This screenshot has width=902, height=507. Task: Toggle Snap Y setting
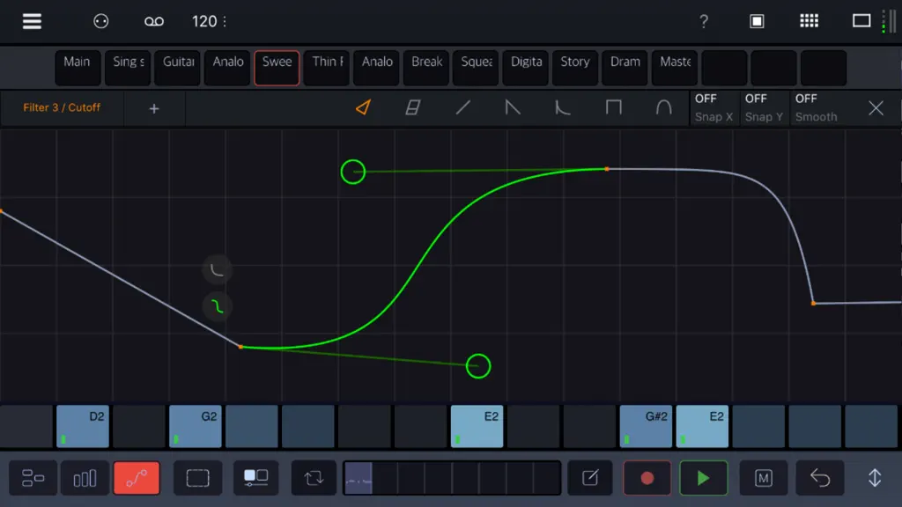[x=764, y=107]
